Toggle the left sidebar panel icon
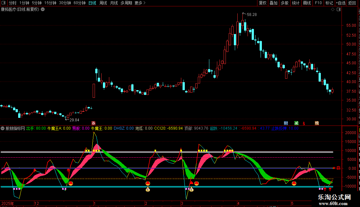The image size is (360, 207). (x=4, y=3)
